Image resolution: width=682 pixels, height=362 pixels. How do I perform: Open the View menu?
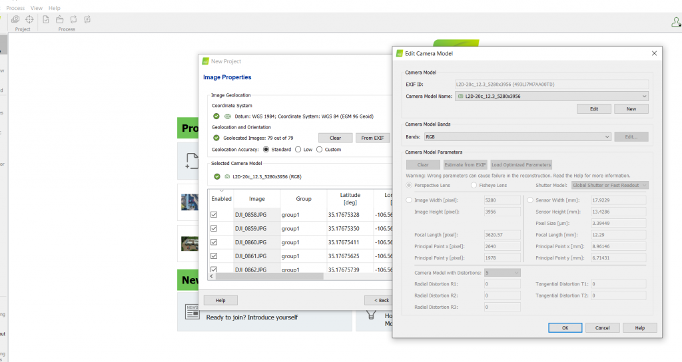(x=37, y=8)
